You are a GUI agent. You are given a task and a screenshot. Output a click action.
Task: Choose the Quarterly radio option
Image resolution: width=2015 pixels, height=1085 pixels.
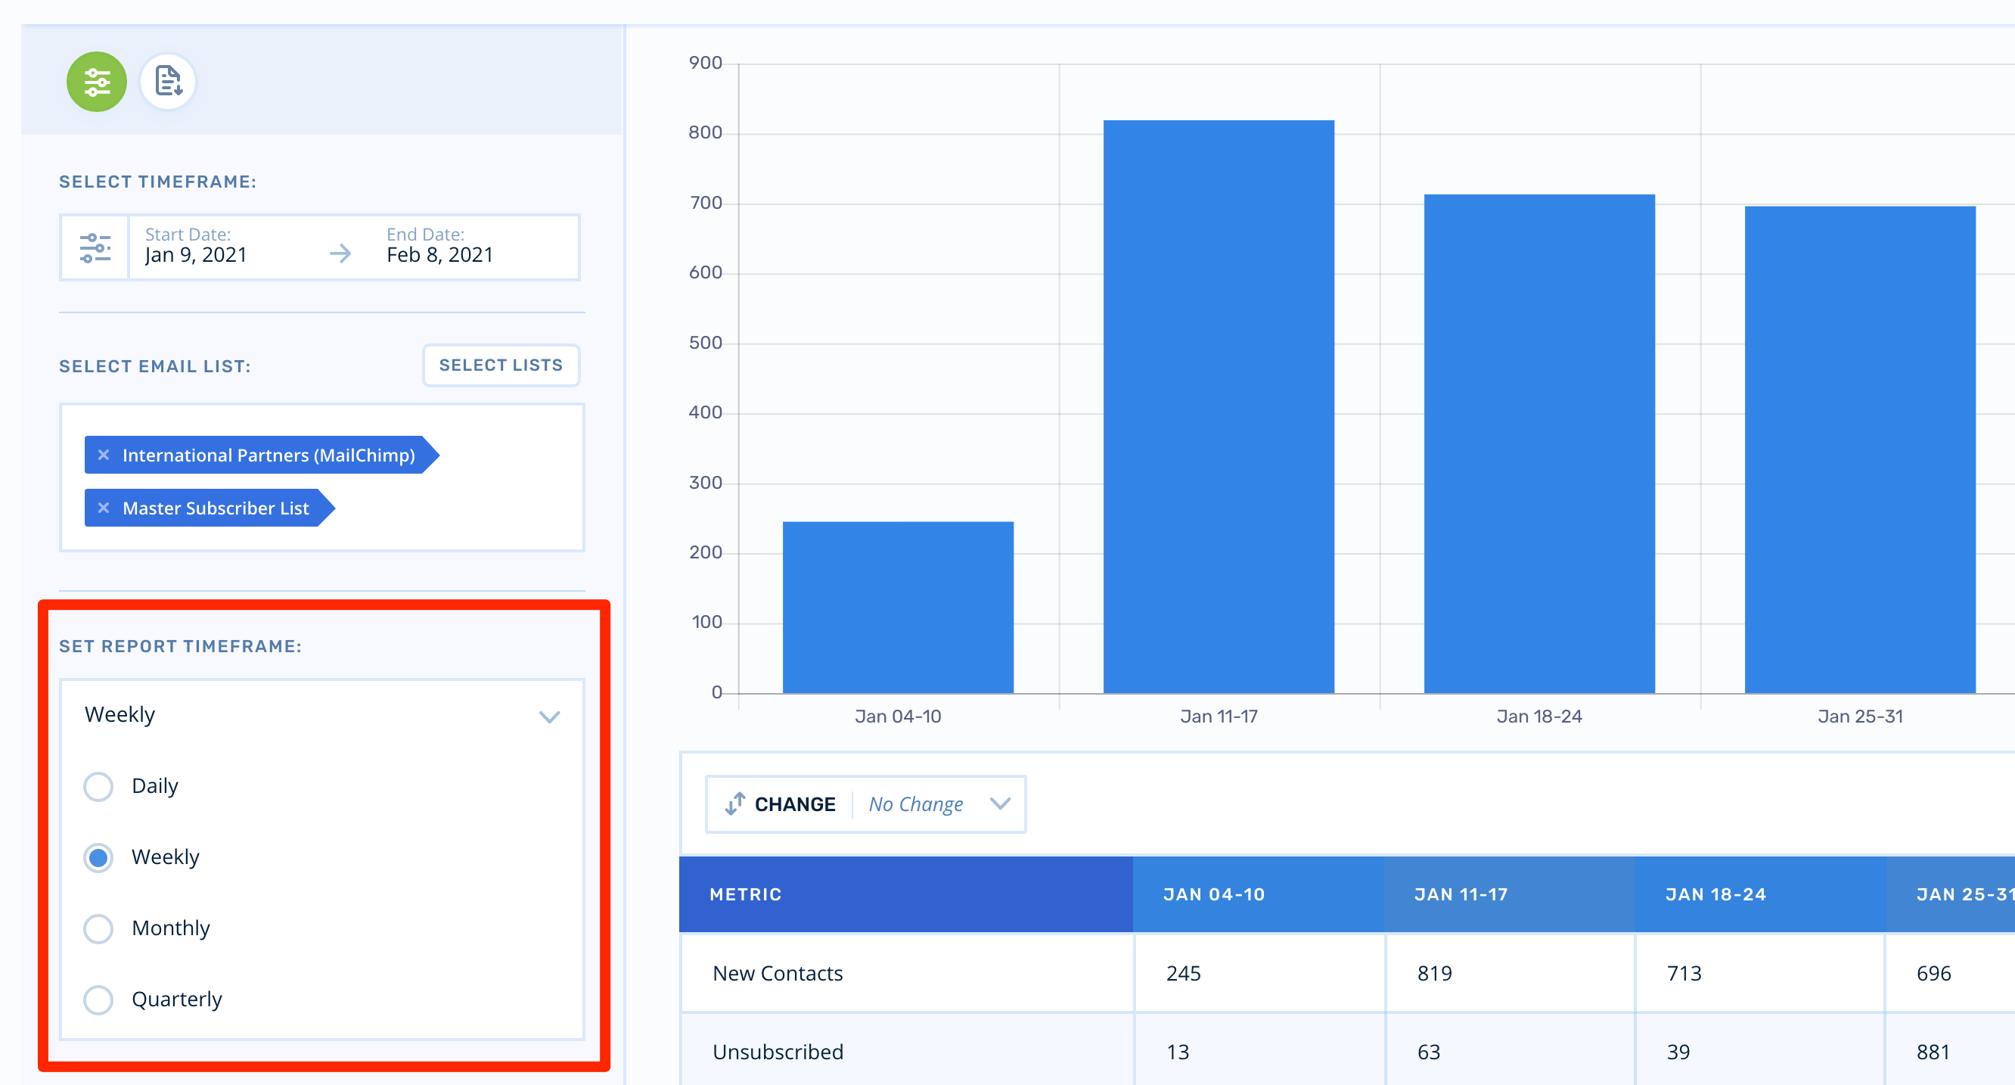point(98,1000)
